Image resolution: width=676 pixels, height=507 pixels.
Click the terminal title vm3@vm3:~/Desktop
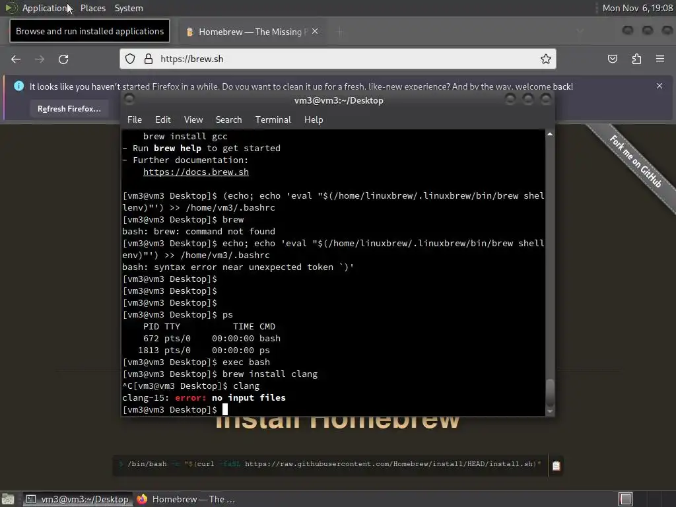[x=339, y=100]
